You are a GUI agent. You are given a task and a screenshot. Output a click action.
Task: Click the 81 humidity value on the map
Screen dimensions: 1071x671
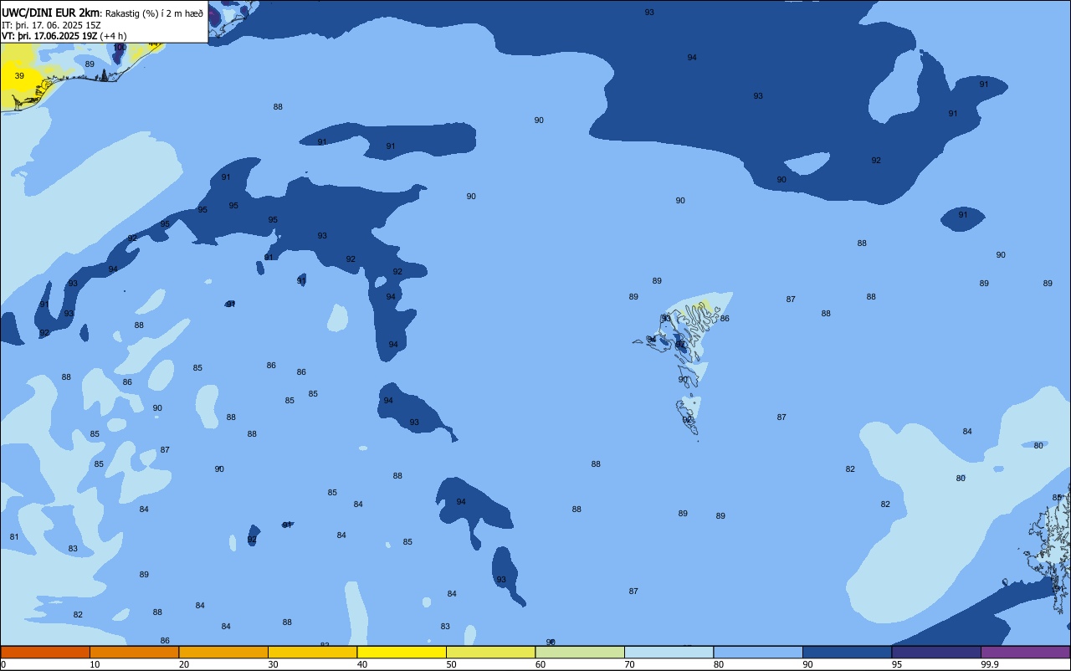point(14,537)
